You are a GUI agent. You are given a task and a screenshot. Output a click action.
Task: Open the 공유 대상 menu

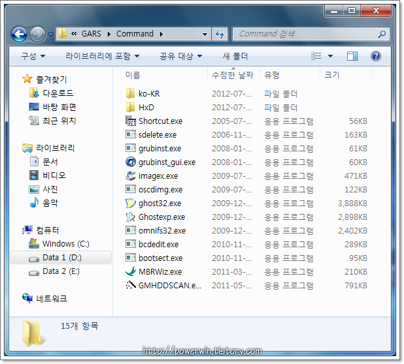tap(180, 56)
